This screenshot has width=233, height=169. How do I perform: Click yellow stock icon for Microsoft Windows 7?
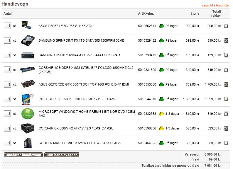coord(161,114)
